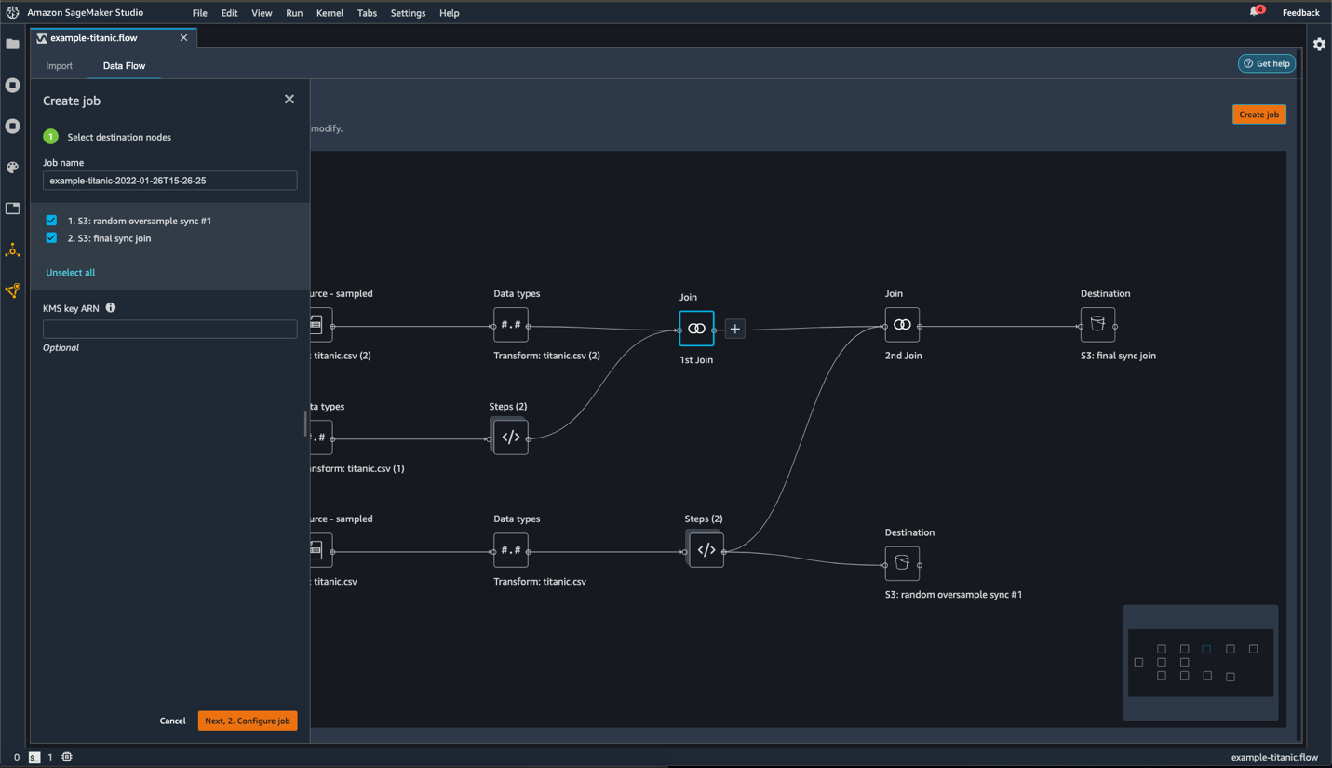Select the Data types node above Transform: titanic.csv
The image size is (1332, 768).
click(511, 550)
